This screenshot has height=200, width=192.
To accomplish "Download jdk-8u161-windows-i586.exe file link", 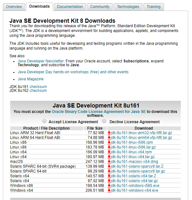I will 135,186.
